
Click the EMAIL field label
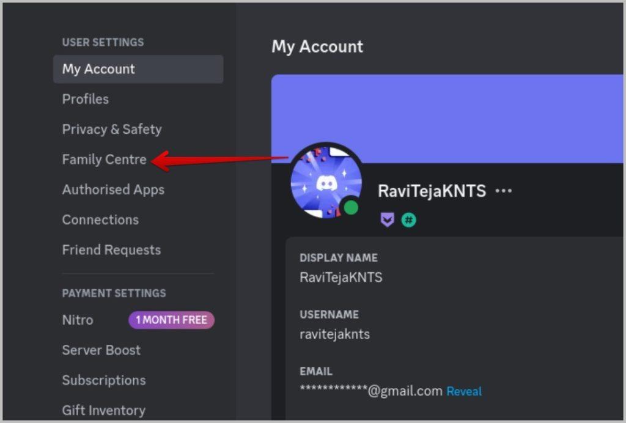(x=316, y=372)
